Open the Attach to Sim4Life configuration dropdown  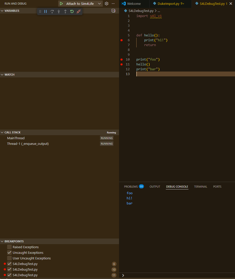click(x=99, y=4)
